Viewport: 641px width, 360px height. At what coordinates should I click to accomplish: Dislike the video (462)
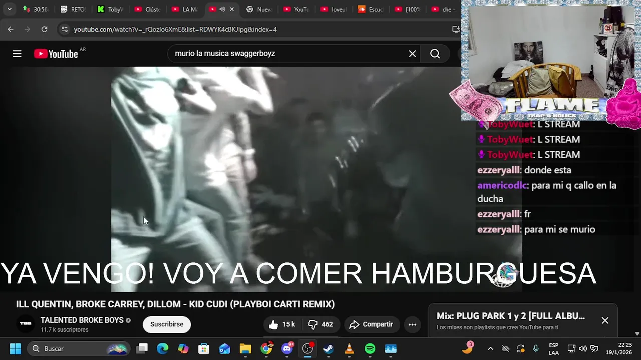pyautogui.click(x=320, y=324)
